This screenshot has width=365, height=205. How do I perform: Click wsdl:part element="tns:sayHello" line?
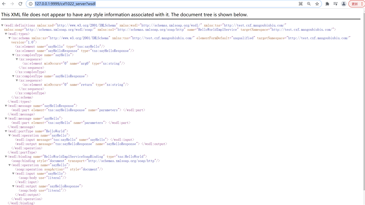pos(71,123)
